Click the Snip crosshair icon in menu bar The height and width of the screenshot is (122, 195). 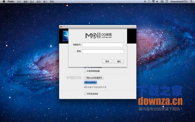point(145,2)
